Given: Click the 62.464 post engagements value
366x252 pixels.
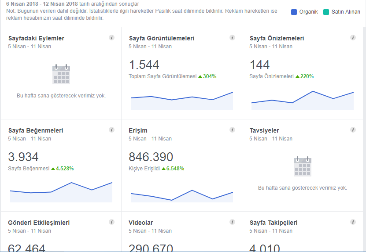Looking at the screenshot, I should pos(26,247).
